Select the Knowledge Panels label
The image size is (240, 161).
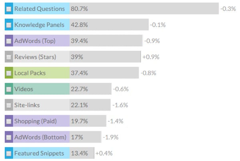point(39,25)
